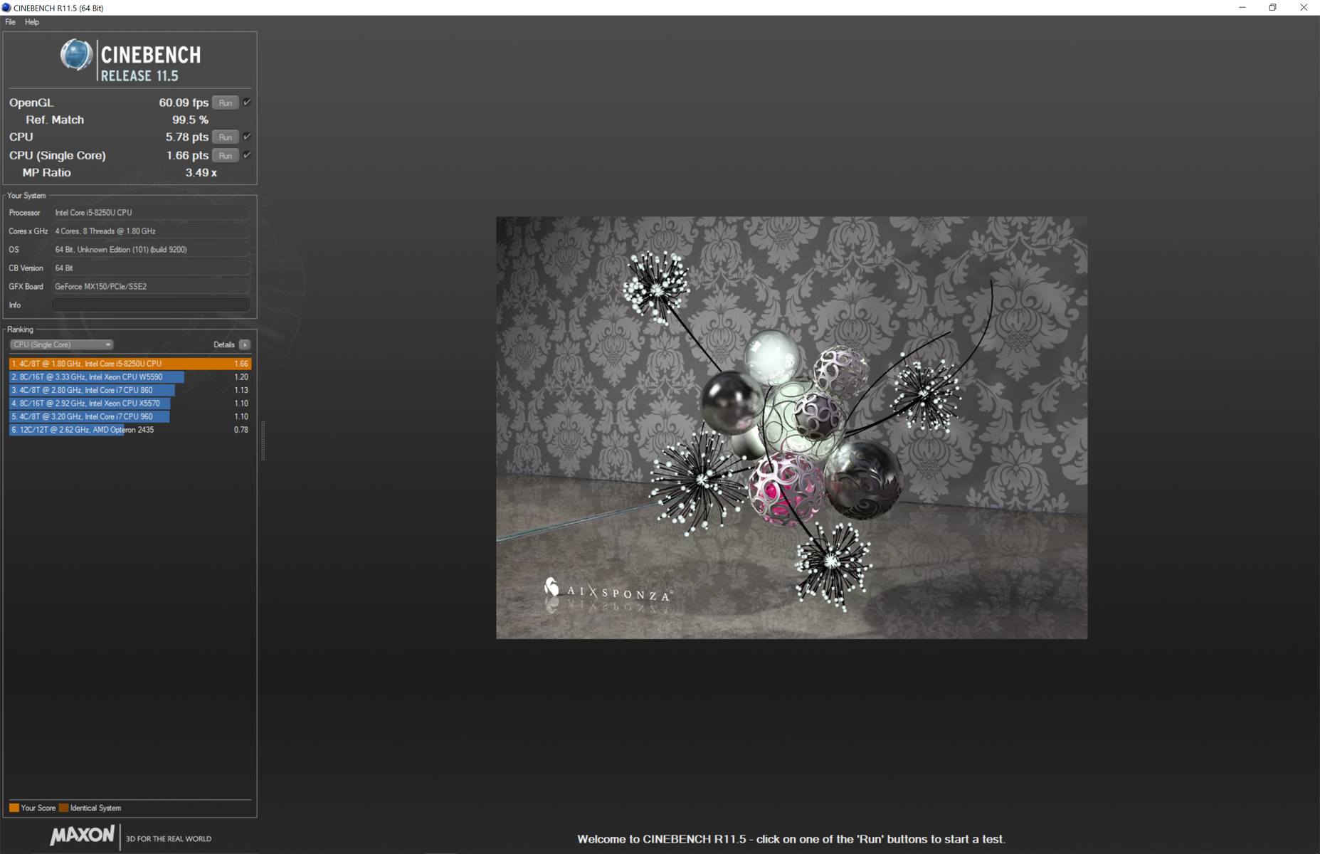The width and height of the screenshot is (1320, 854).
Task: Open the Help menu
Action: 32,22
